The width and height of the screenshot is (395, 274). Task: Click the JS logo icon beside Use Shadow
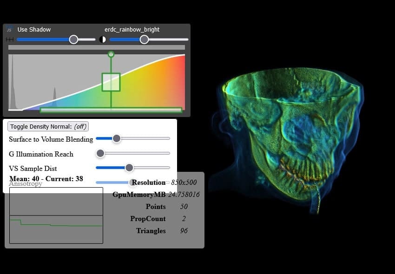(9, 29)
